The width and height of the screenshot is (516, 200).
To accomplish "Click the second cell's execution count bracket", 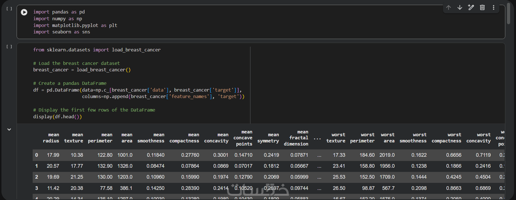I will (9, 47).
